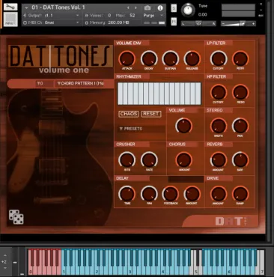274x277 pixels.
Task: Click the HP Filter RESO knob
Action: 240,92
